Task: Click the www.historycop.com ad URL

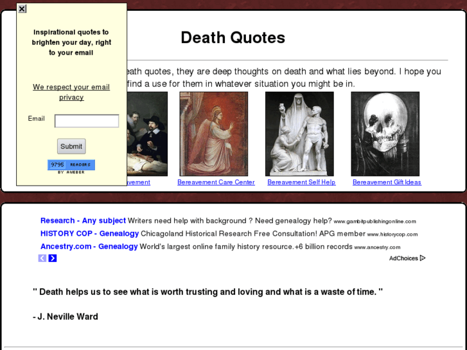Action: coord(392,234)
